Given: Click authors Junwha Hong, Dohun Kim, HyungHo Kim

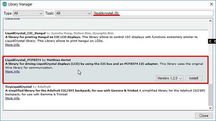Looking at the screenshot, I should coord(82,33).
